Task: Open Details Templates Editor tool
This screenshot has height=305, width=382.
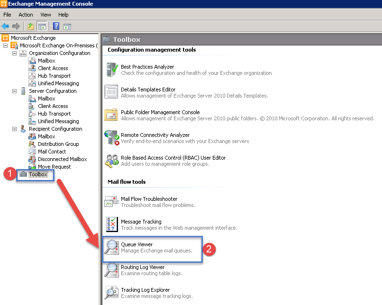Action: point(148,90)
